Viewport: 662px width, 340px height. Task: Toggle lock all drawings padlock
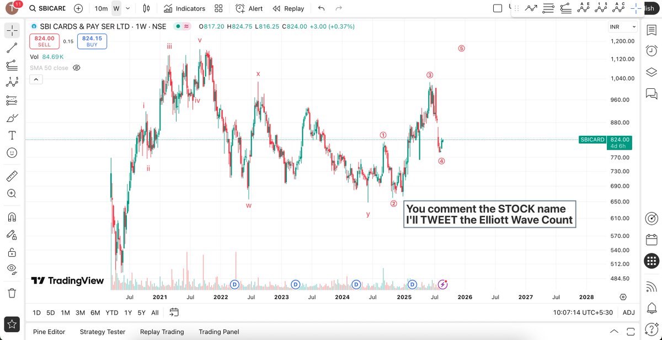[x=12, y=252]
